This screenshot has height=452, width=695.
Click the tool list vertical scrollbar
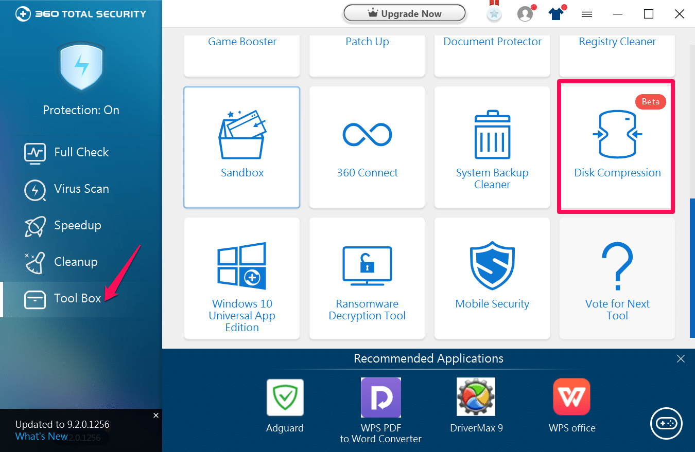692,269
